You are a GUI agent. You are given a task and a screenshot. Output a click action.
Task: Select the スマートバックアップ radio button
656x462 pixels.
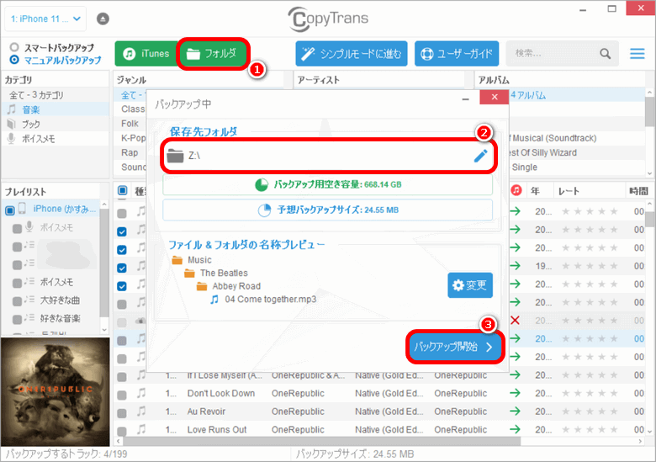tap(14, 47)
